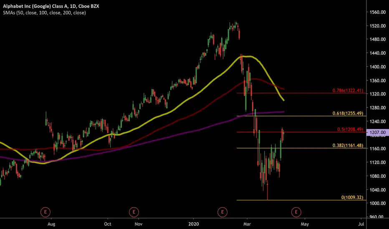Click the 1400.00 price axis label
Screen dimensions: 389x229
(378, 67)
